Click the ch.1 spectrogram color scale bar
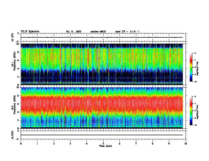The height and width of the screenshot is (161, 209). [x=191, y=67]
